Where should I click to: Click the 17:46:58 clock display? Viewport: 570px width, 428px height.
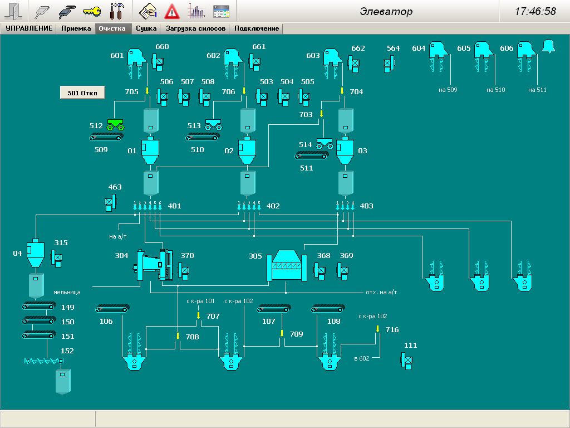(534, 11)
